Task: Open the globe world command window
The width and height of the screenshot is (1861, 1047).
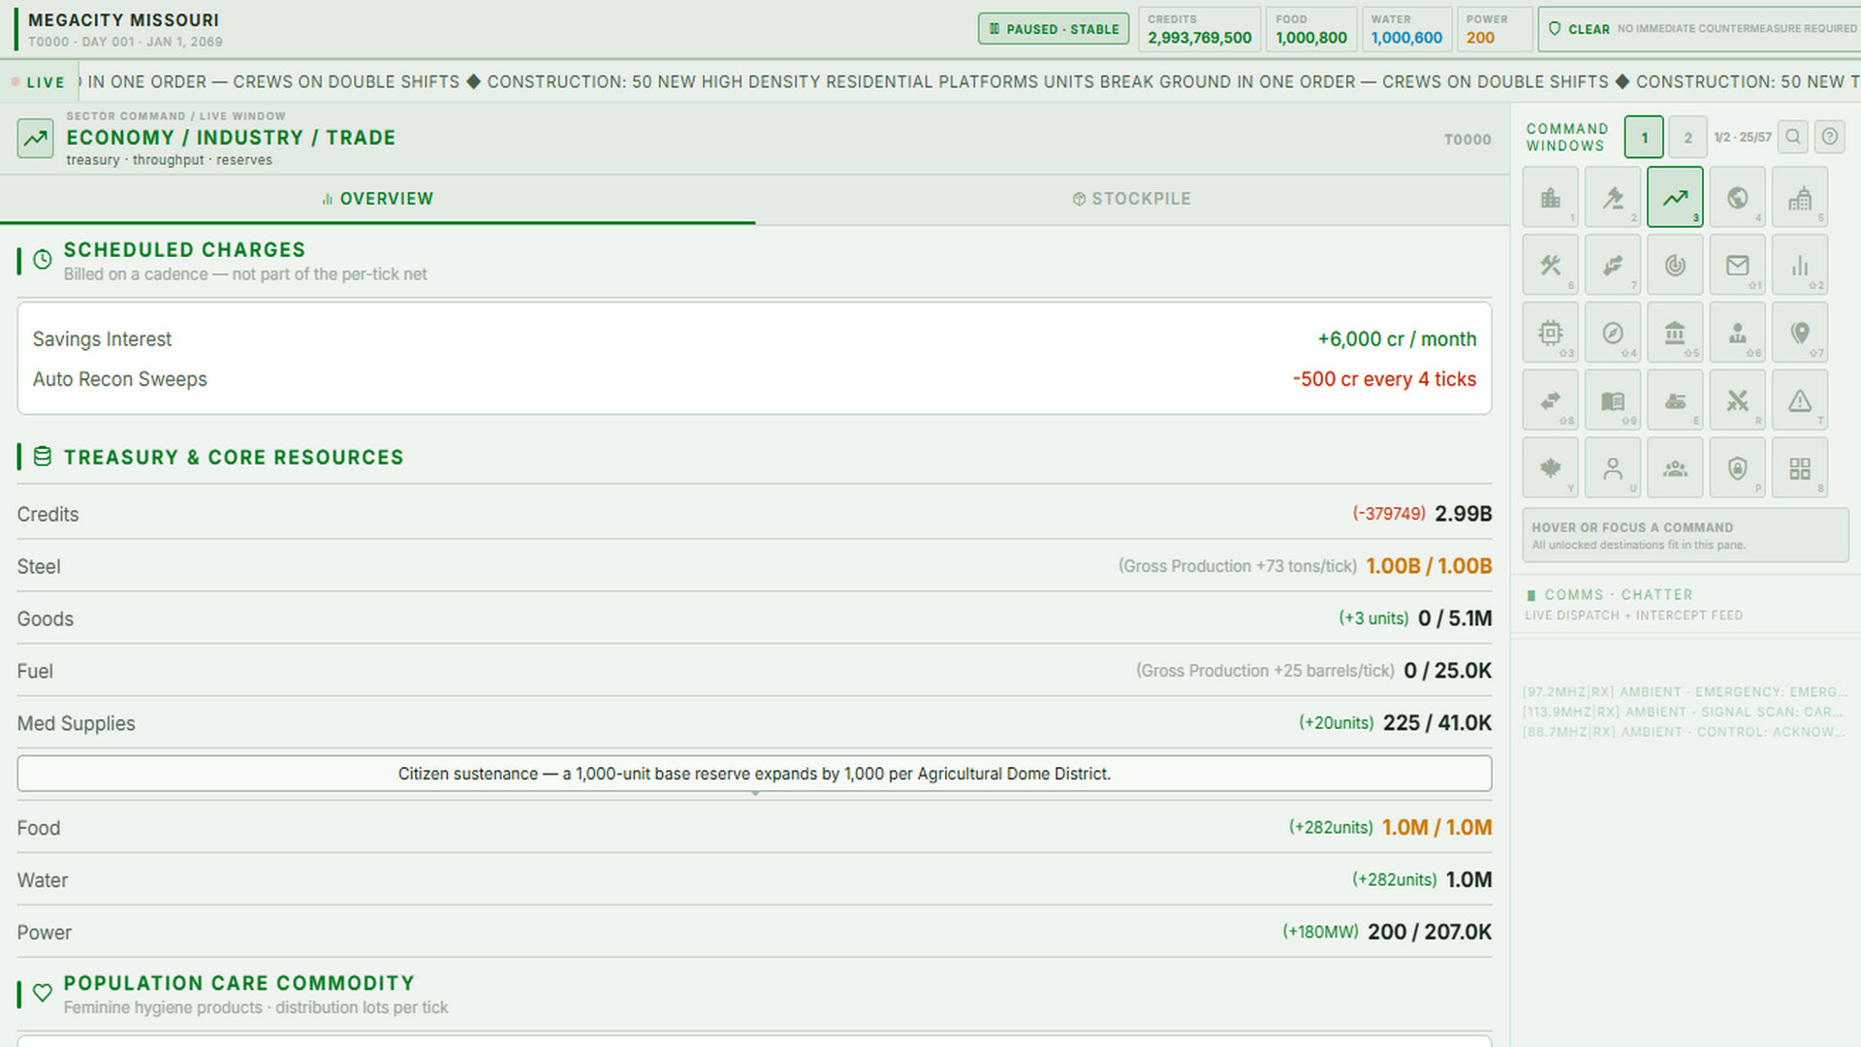Action: 1737,197
